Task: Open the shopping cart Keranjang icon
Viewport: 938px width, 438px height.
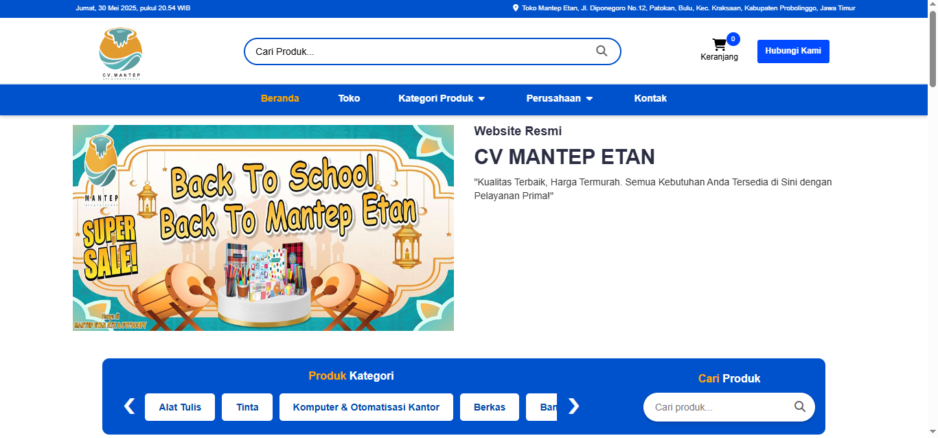Action: 719,45
